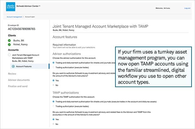Viewport: 195px width, 129px height.
Task: Select TAMP Trading authorization (execute trades) radio
Action: pyautogui.click(x=53, y=106)
